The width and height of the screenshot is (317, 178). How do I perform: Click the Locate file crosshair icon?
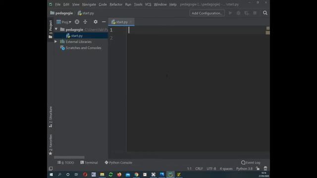pos(77,22)
